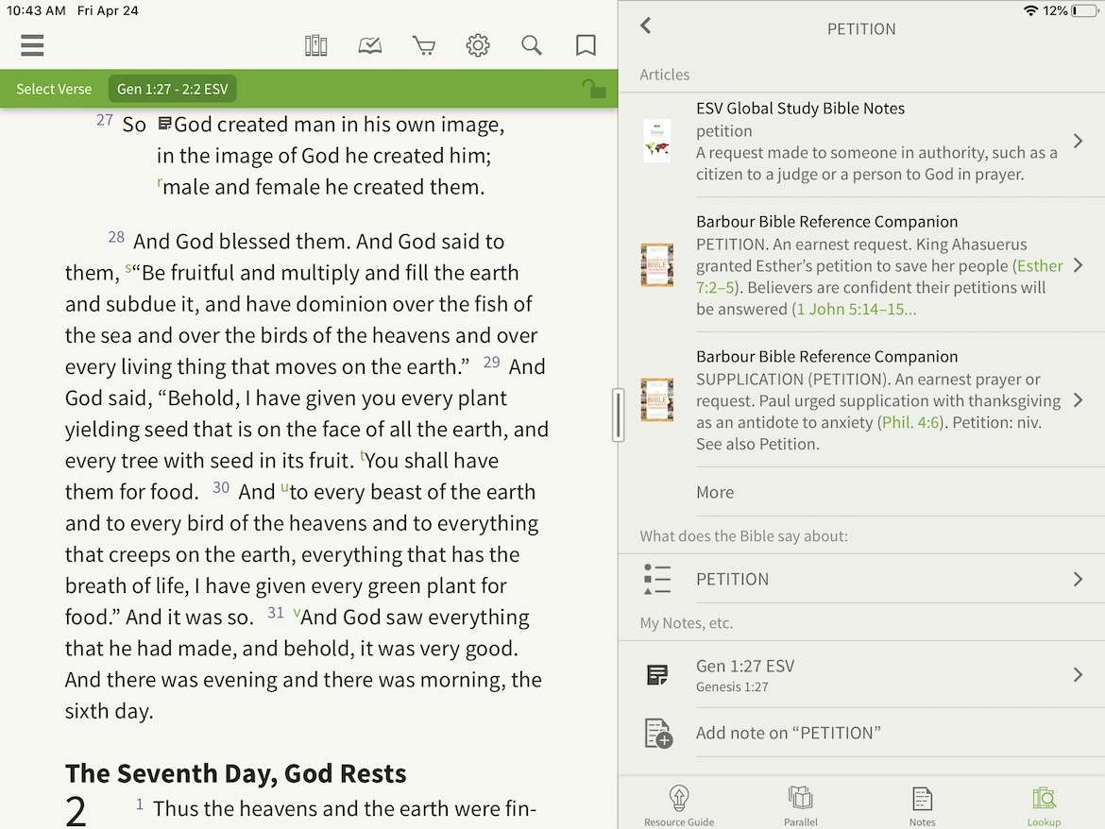Toggle the sync lock icon
The width and height of the screenshot is (1105, 829).
pyautogui.click(x=593, y=89)
